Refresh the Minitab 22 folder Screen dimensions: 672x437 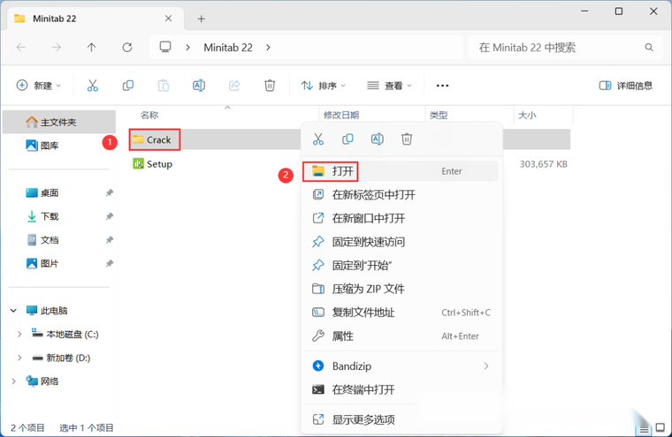pyautogui.click(x=127, y=48)
